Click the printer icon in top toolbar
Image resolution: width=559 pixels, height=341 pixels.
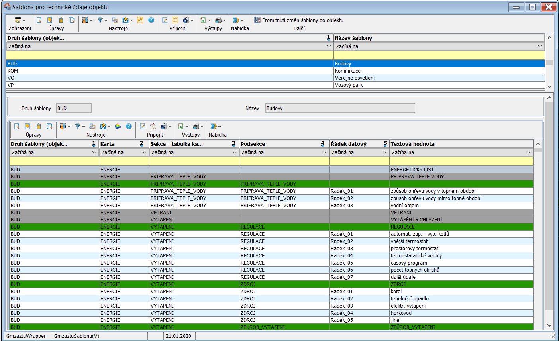218,20
